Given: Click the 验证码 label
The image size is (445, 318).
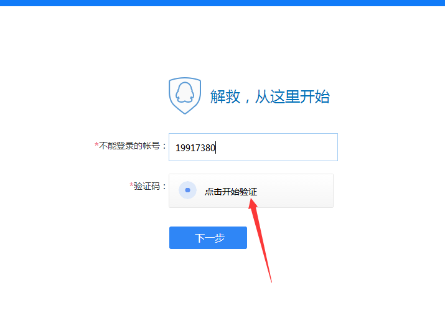Looking at the screenshot, I should [147, 186].
